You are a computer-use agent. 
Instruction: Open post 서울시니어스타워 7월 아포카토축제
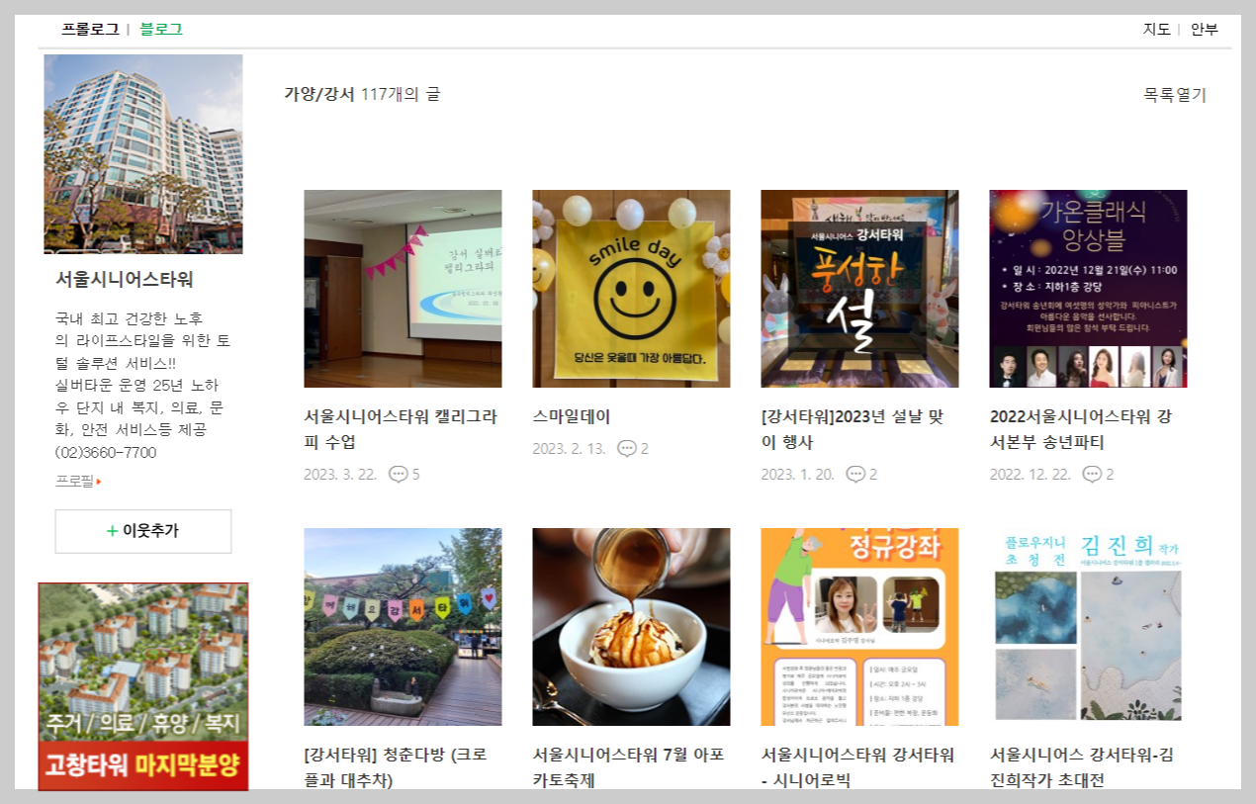(628, 767)
